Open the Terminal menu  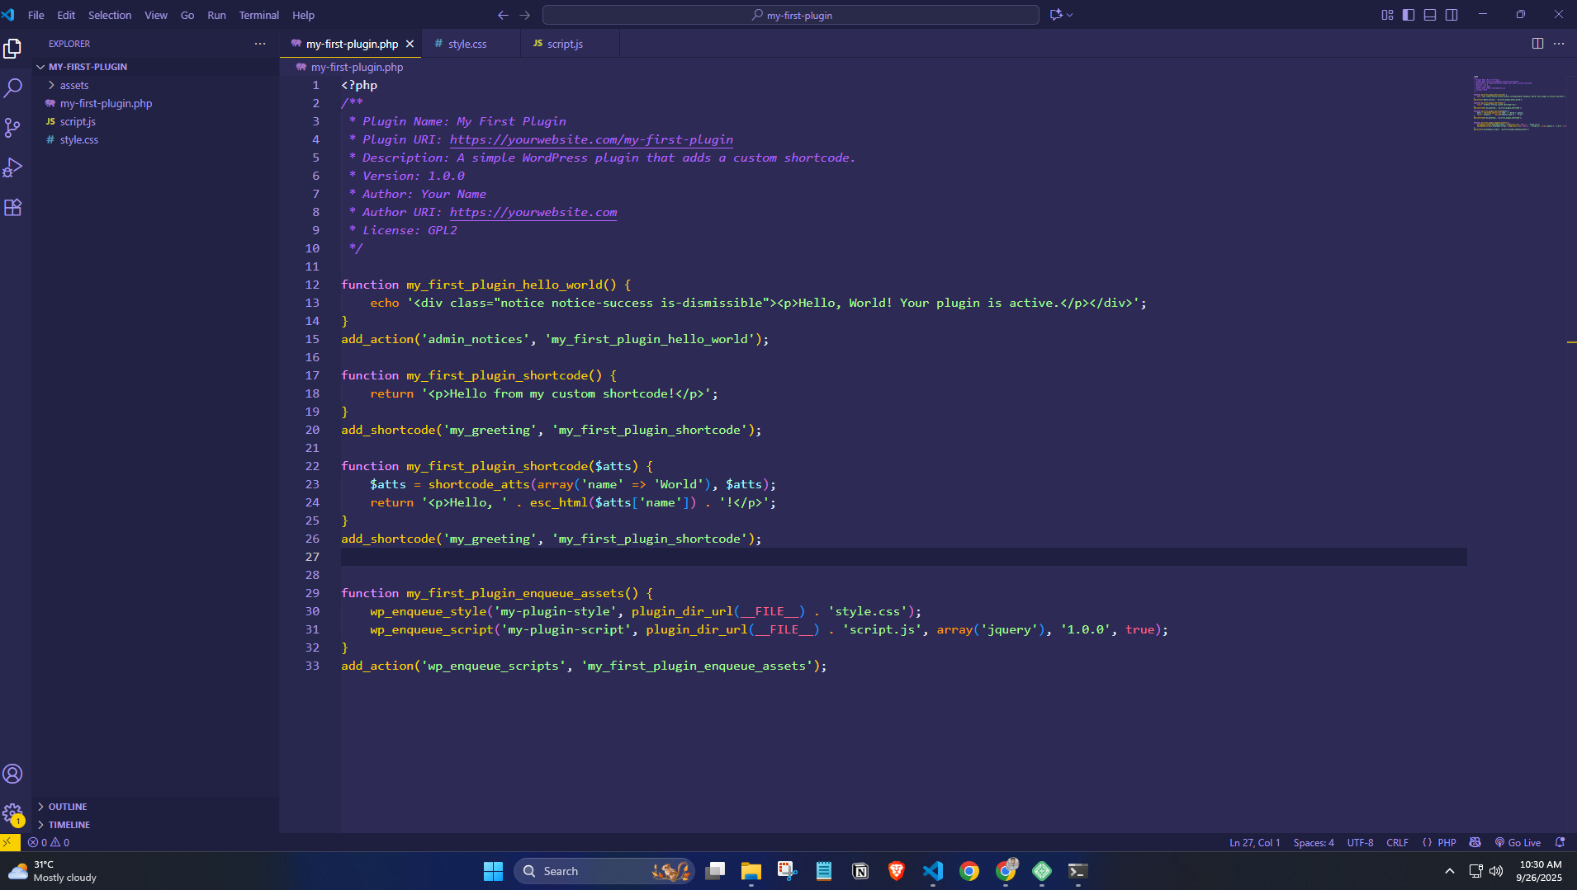click(258, 15)
